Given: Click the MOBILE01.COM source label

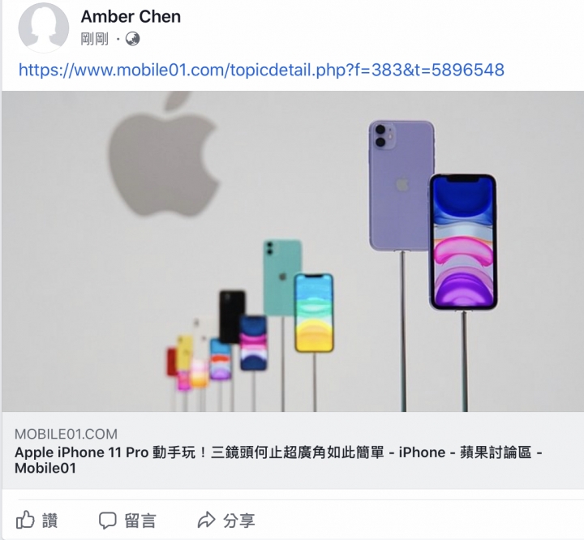Looking at the screenshot, I should click(x=66, y=434).
